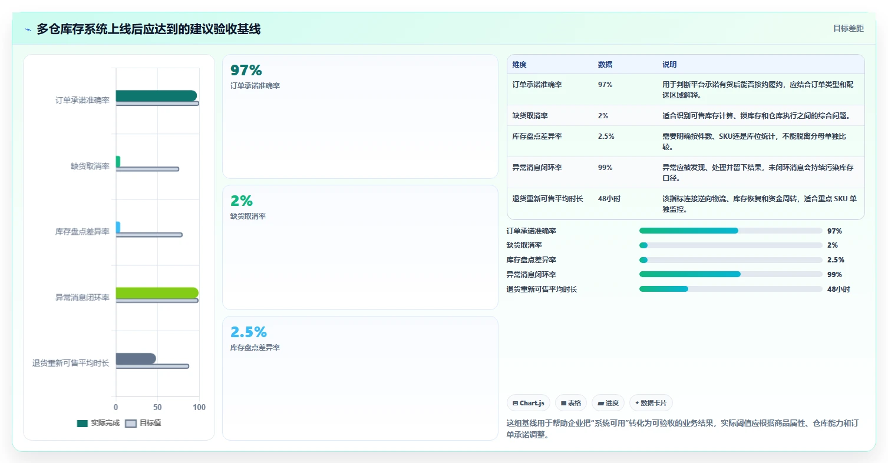The height and width of the screenshot is (463, 888).
Task: Click the 数据卡片 tag chip
Action: coord(651,403)
